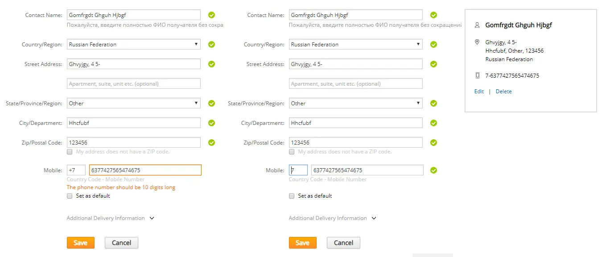Viewport: 606px width, 257px height.
Task: Open left Country/Region dropdown Russian Federation
Action: (x=134, y=44)
